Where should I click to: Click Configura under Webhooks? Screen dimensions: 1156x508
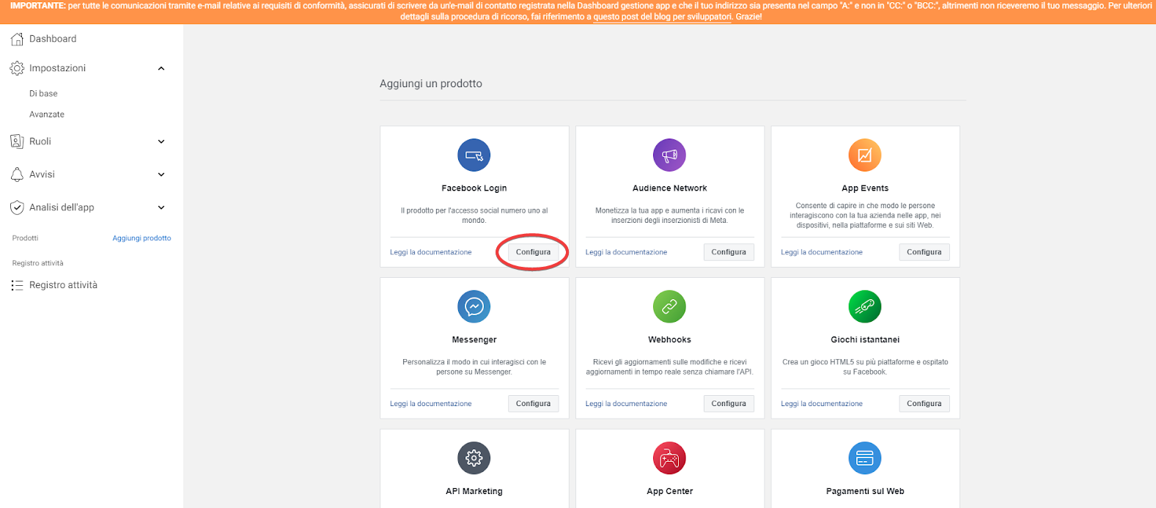[x=729, y=404]
